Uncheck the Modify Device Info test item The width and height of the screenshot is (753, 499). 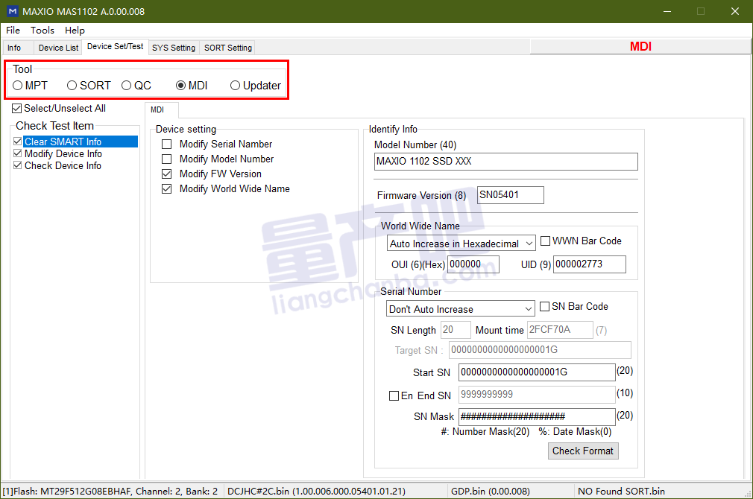[18, 153]
